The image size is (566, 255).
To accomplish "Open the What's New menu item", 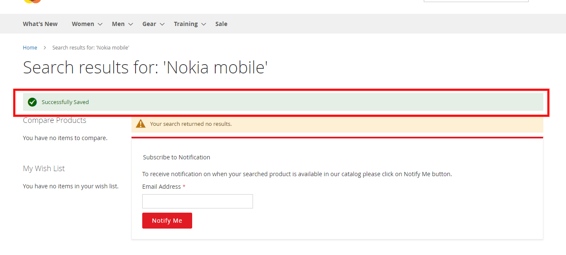I will coord(40,24).
